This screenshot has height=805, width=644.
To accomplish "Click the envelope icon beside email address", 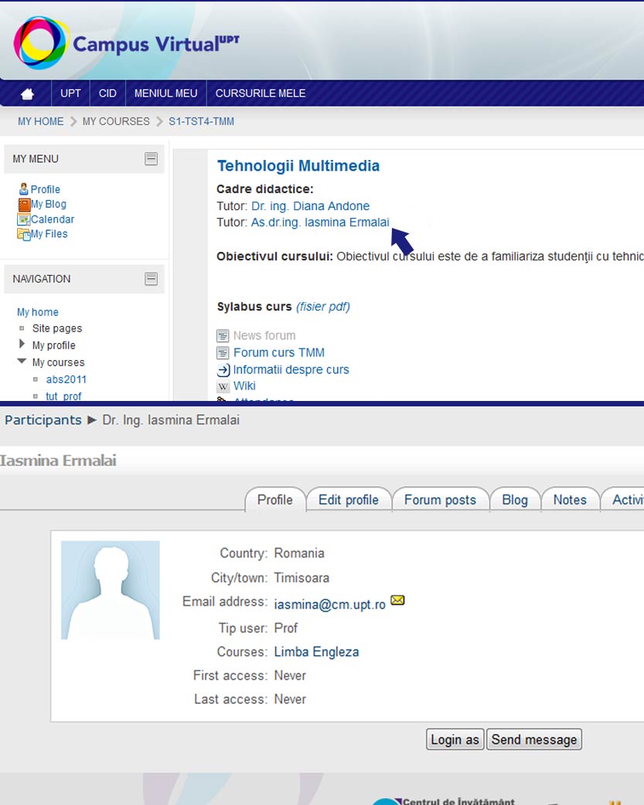I will (397, 600).
